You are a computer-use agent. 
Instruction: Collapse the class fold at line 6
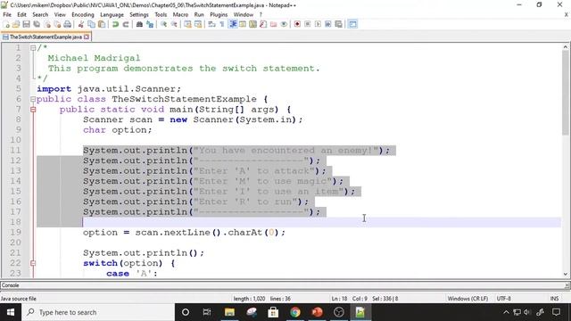(33, 99)
